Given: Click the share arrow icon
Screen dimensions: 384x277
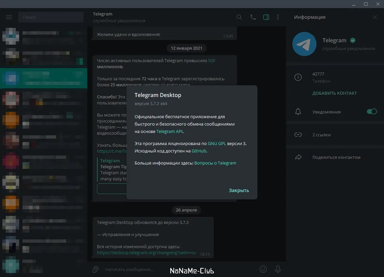Looking at the screenshot, I should pos(298,157).
